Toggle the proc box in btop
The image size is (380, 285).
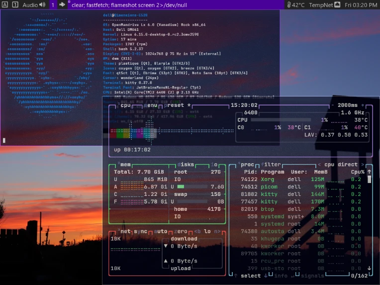click(x=247, y=165)
